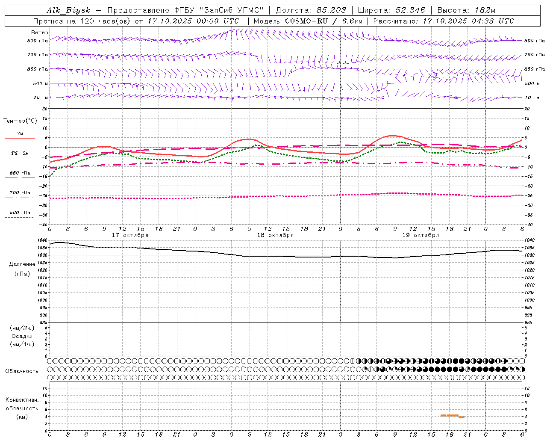Click the Модель COSMO-RU / 6.6км label
Image resolution: width=547 pixels, height=438 pixels.
308,21
